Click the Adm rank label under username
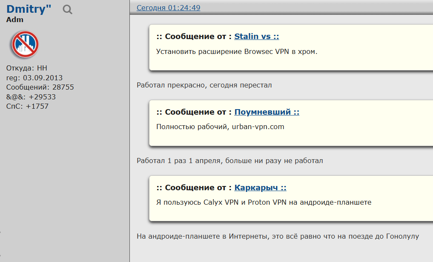Viewport: 433px width, 262px height. 15,20
